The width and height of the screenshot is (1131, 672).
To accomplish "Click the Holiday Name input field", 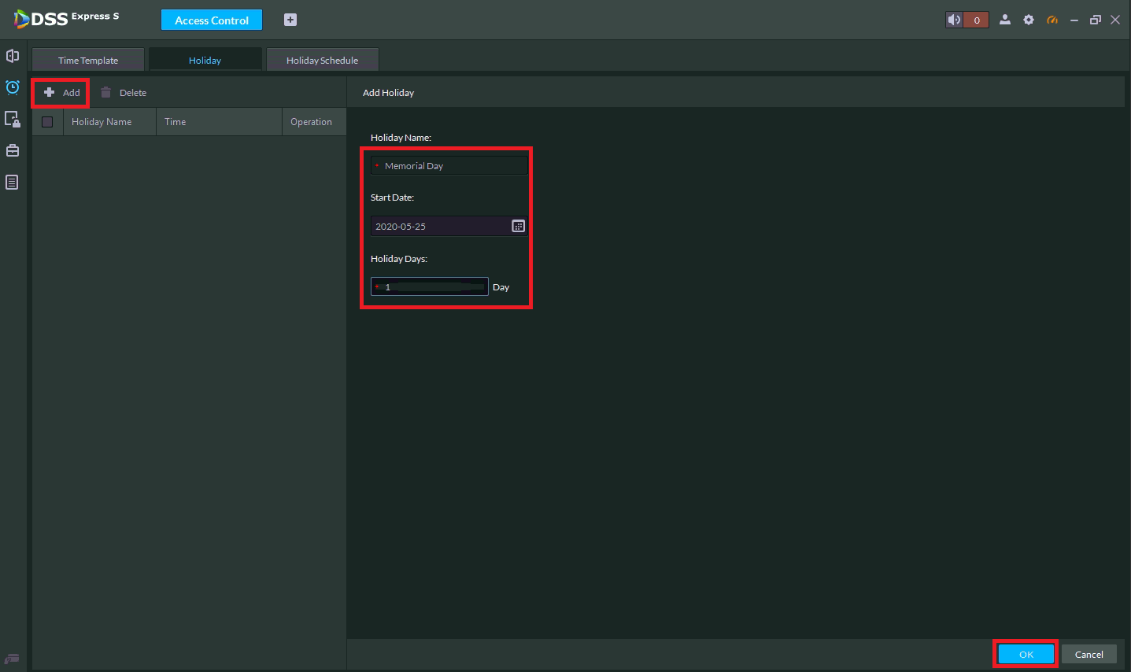I will [449, 165].
